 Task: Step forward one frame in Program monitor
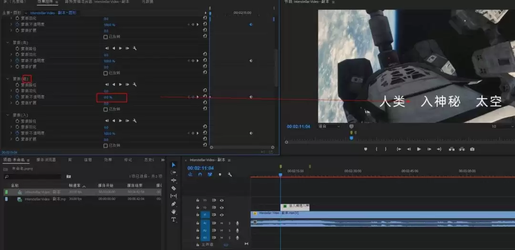[429, 149]
